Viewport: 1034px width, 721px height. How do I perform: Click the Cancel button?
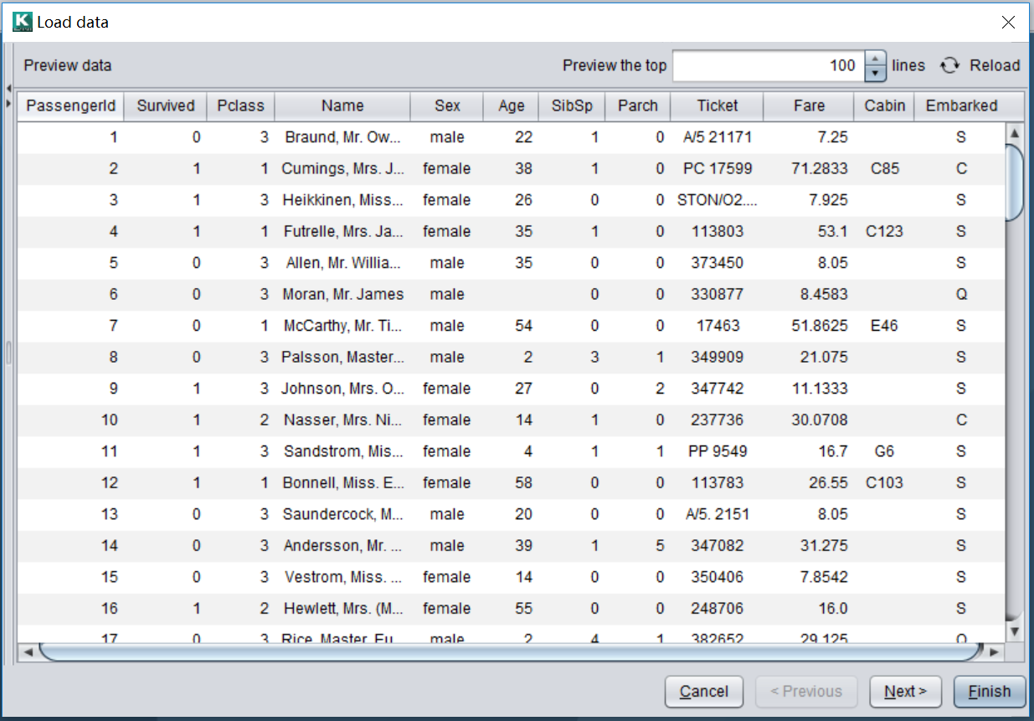[704, 691]
